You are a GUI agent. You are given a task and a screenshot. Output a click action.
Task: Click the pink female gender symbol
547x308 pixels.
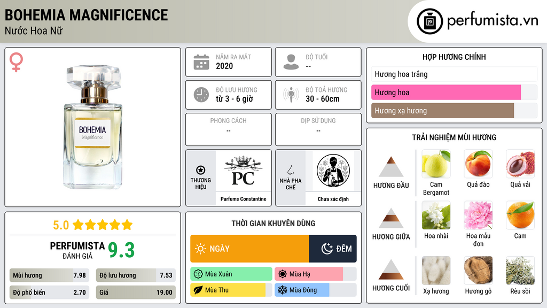point(16,62)
